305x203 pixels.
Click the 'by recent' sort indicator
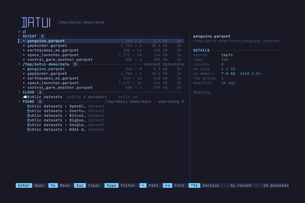point(241,185)
